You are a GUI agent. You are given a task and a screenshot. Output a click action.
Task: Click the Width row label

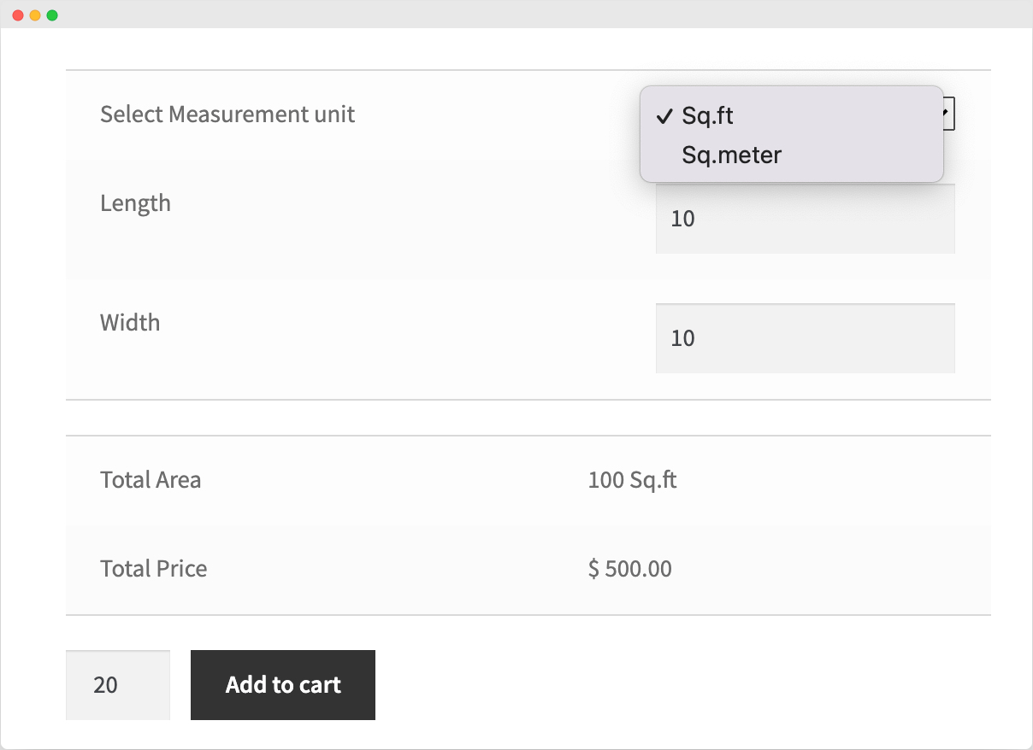[x=129, y=323]
